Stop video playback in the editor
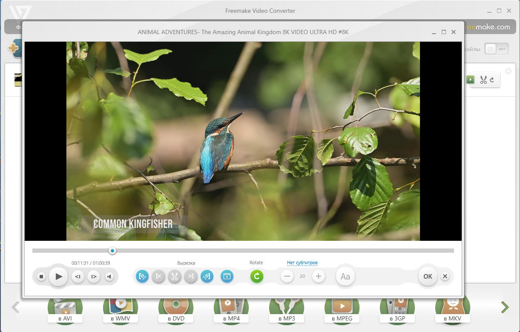Viewport: 520px width, 332px height. (41, 277)
